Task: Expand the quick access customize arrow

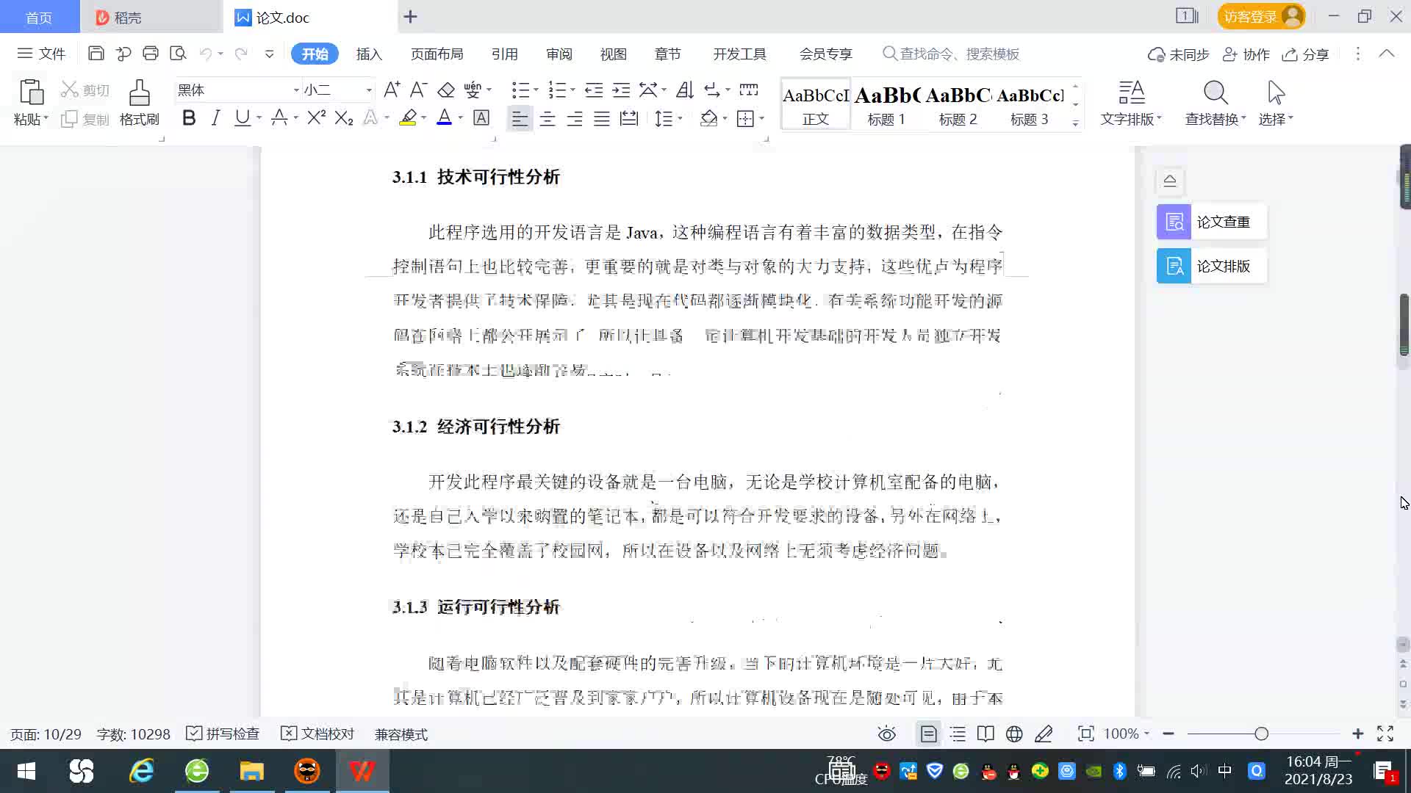Action: click(x=269, y=54)
